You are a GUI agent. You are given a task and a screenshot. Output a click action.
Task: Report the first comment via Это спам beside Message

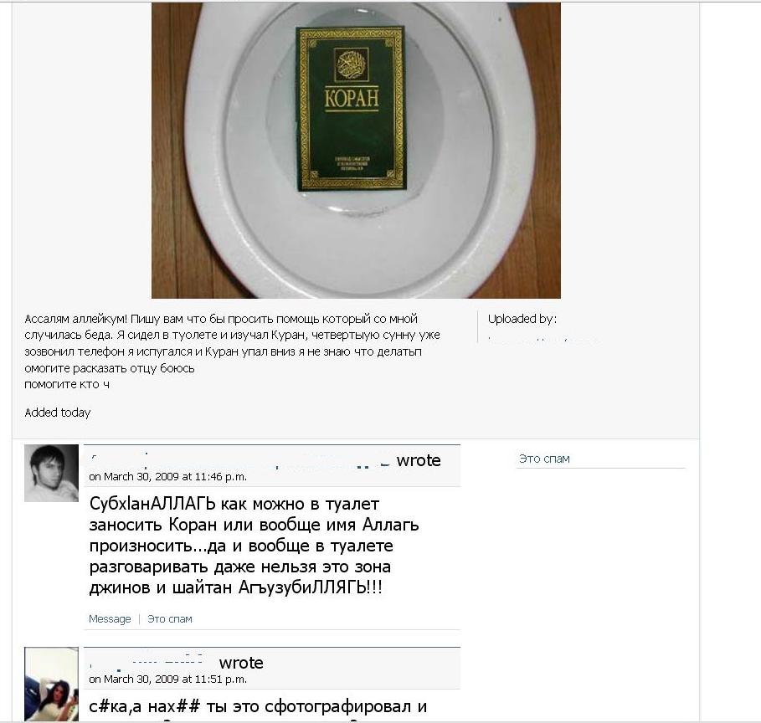[170, 618]
